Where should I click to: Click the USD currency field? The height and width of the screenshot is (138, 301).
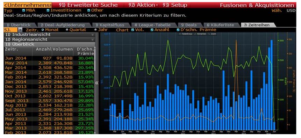[x=291, y=10]
